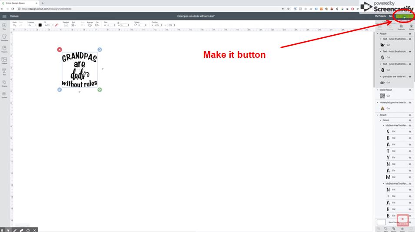
Task: Open a new browser tab
Action: pos(43,3)
